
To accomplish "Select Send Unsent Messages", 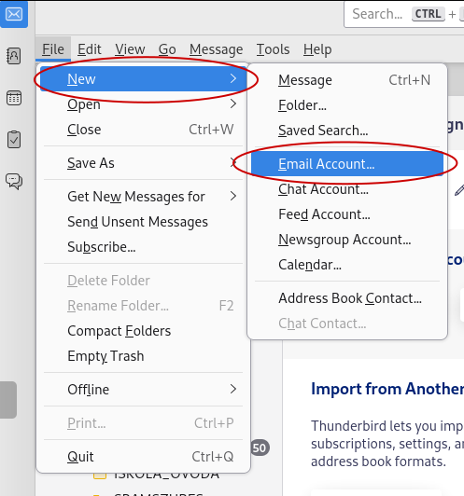I will point(144,222).
